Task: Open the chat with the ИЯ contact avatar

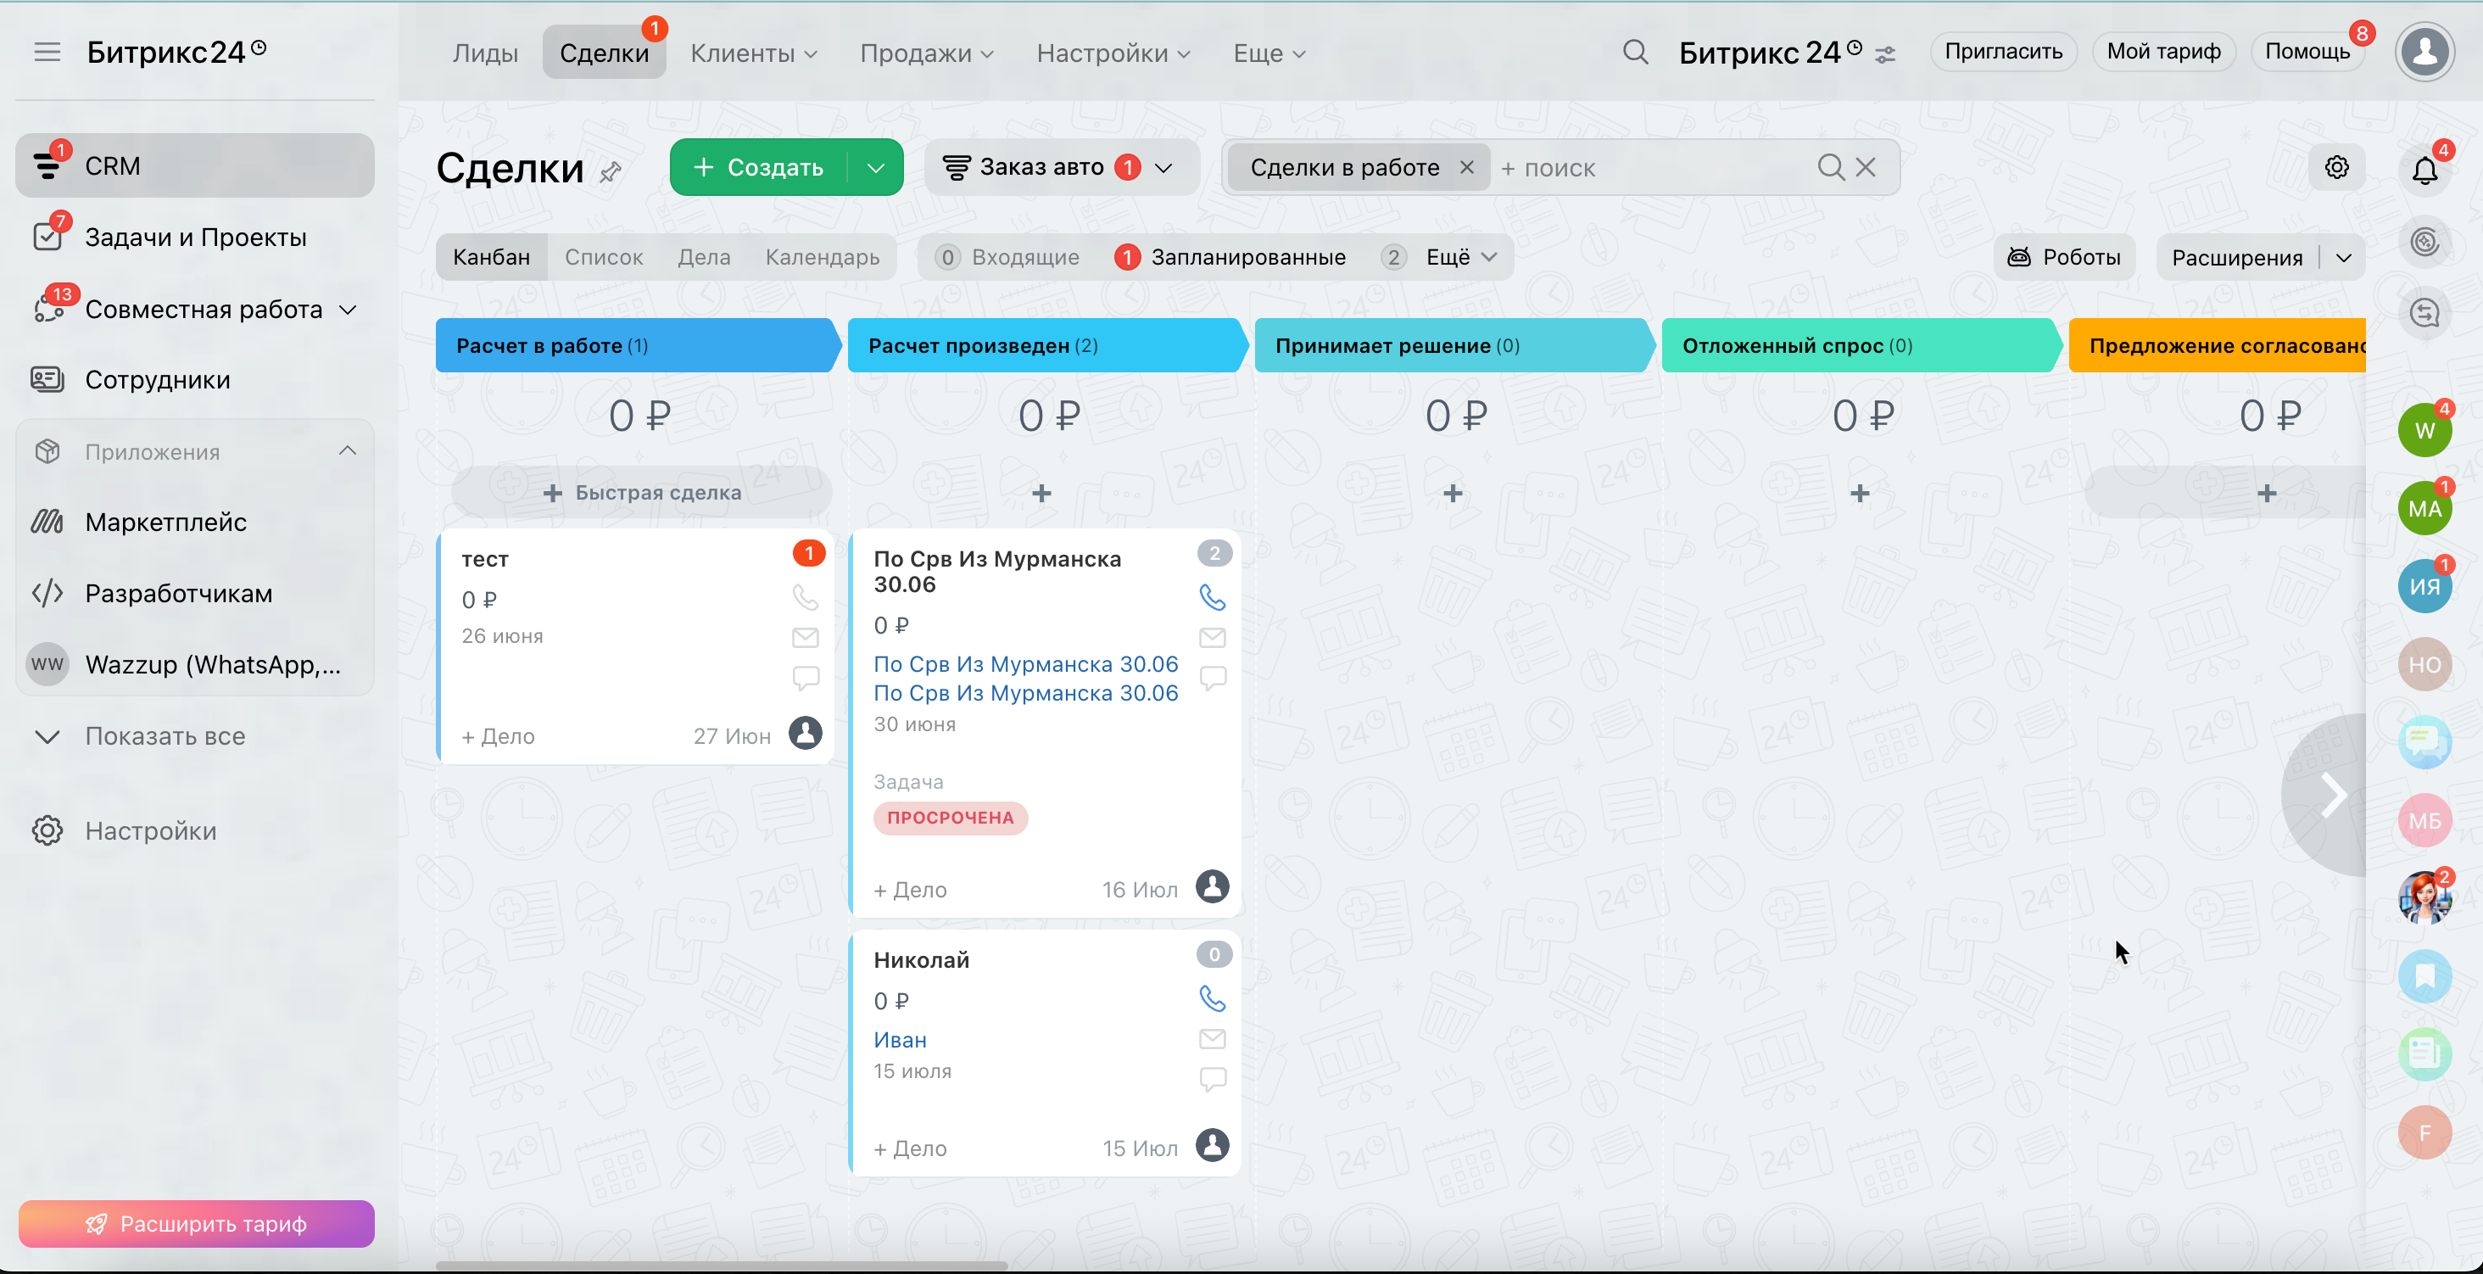Action: [x=2424, y=586]
